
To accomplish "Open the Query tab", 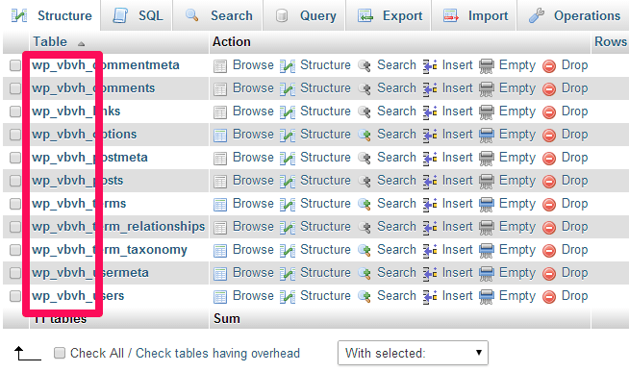I will point(304,15).
